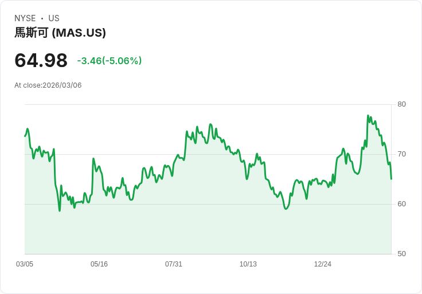Click the chart line's final endpoint

tap(391, 179)
